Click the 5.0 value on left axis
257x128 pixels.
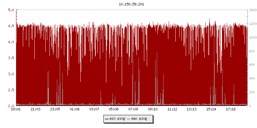(x=11, y=10)
